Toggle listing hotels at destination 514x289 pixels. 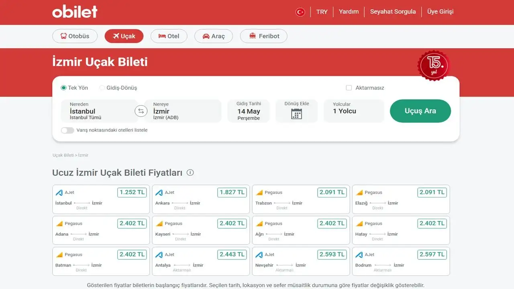pyautogui.click(x=67, y=130)
